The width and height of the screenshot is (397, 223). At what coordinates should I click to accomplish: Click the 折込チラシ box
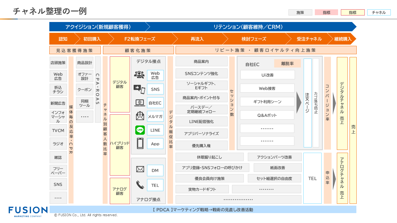(58, 90)
